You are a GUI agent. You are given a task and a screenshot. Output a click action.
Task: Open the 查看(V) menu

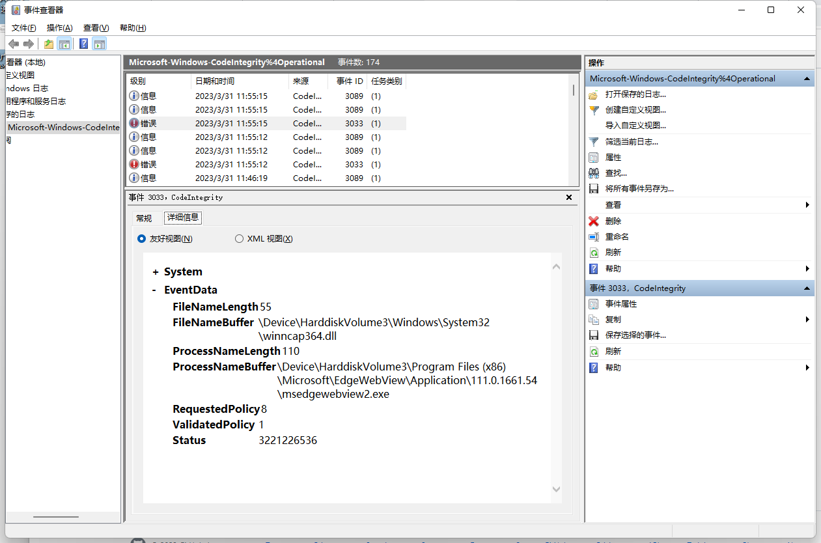pyautogui.click(x=96, y=27)
